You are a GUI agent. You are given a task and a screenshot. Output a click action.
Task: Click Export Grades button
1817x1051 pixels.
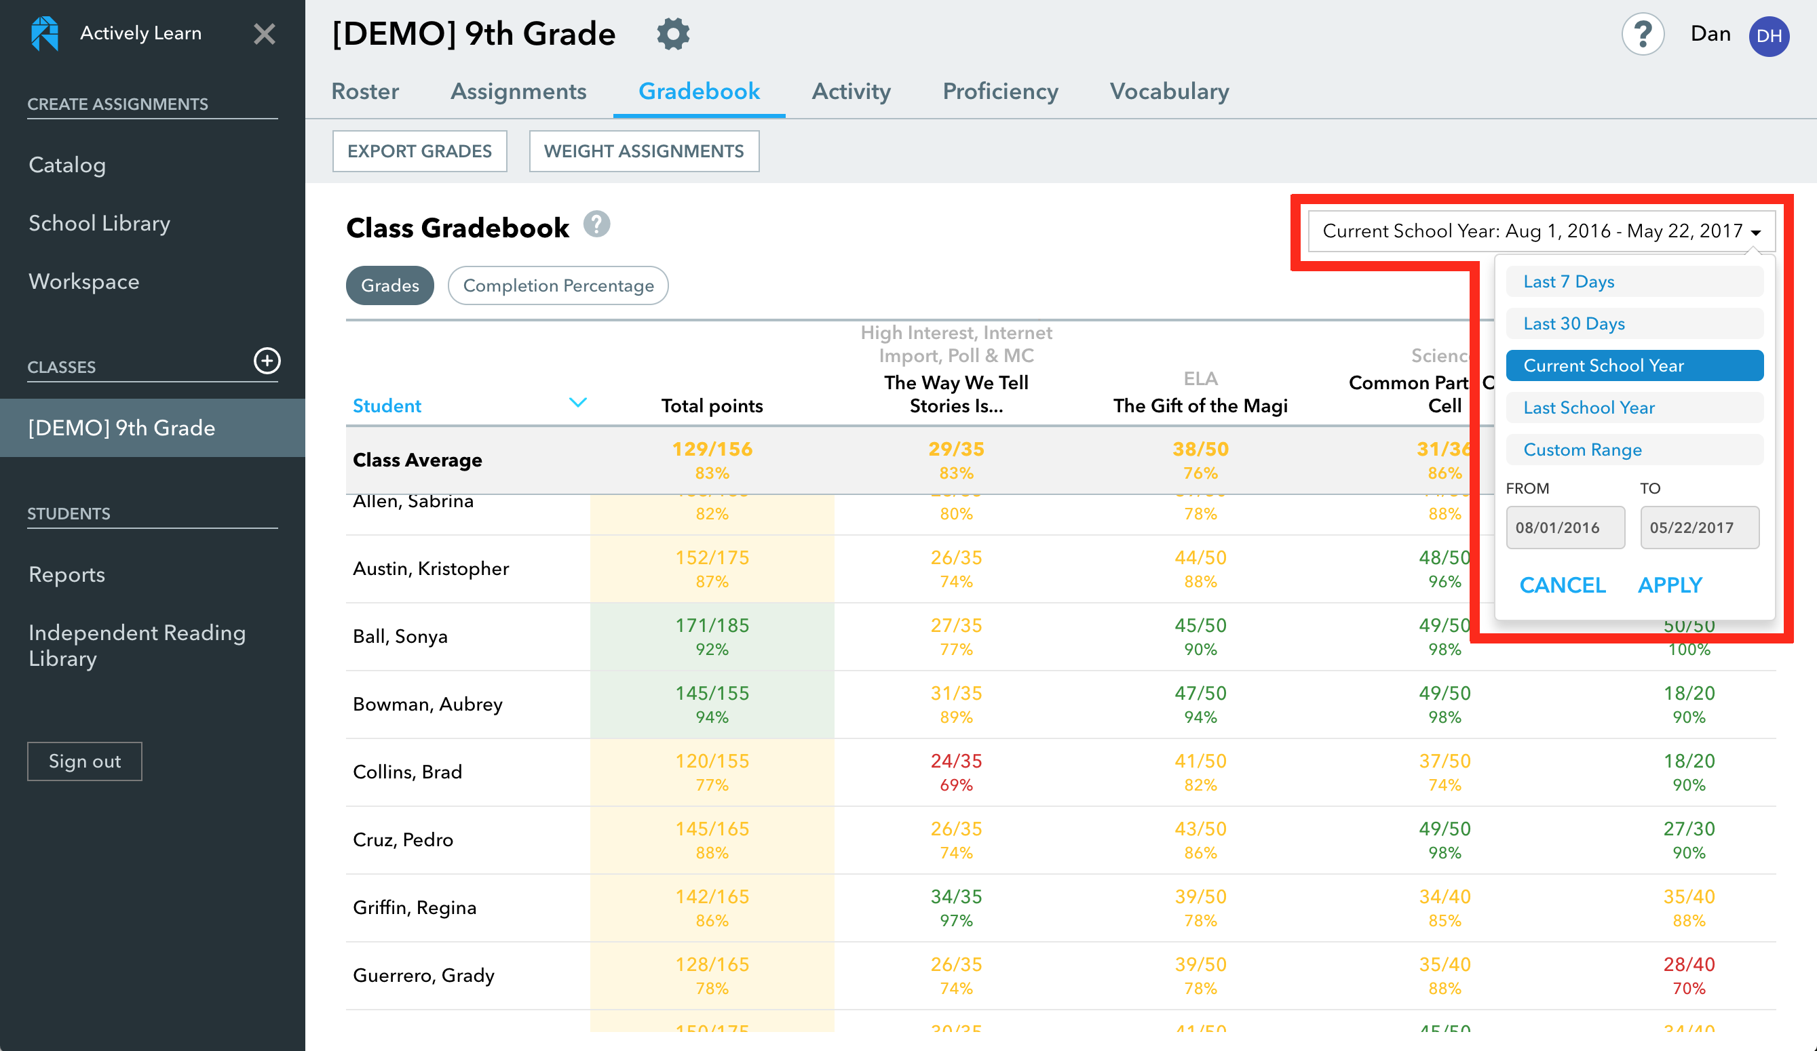pyautogui.click(x=419, y=151)
